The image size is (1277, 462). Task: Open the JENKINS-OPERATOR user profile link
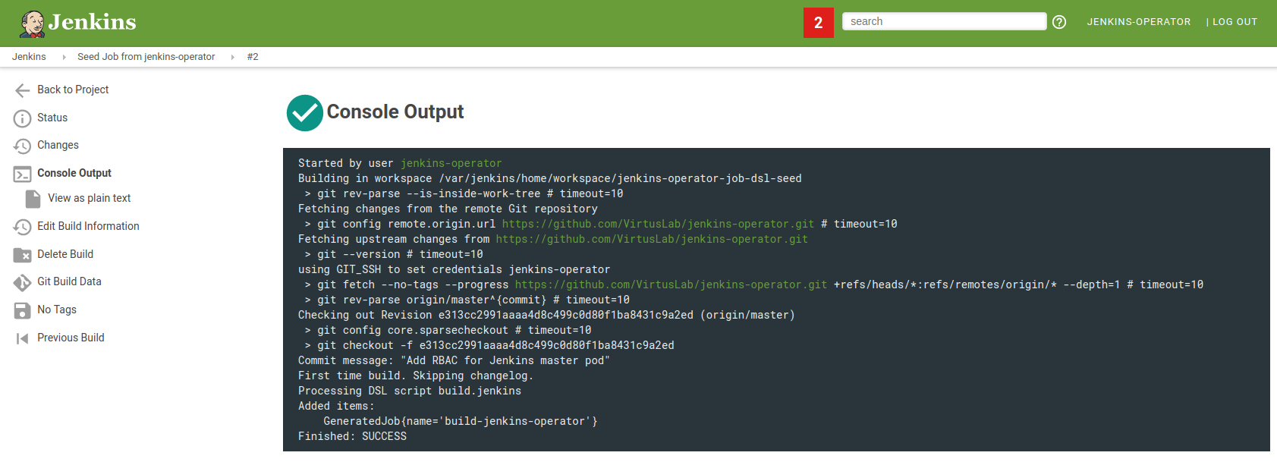pos(1138,22)
